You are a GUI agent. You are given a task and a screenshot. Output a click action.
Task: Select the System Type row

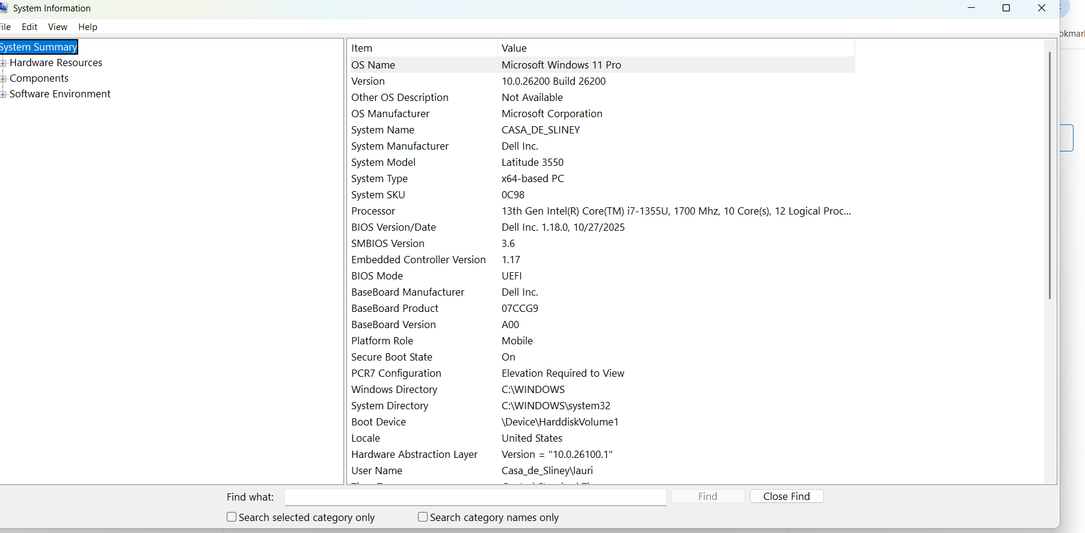[x=601, y=178]
